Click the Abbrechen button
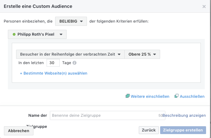The image size is (211, 138). click(19, 131)
